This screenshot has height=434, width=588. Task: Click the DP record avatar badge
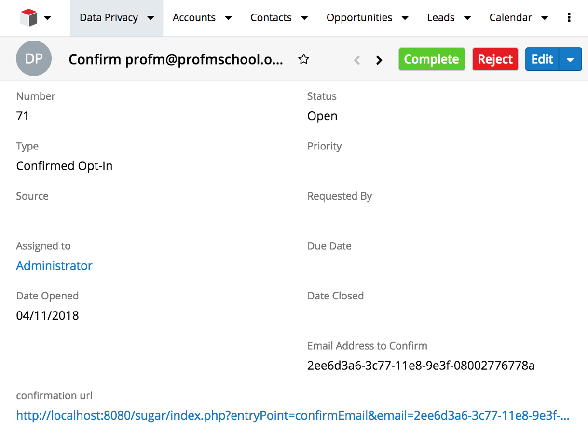click(x=34, y=59)
